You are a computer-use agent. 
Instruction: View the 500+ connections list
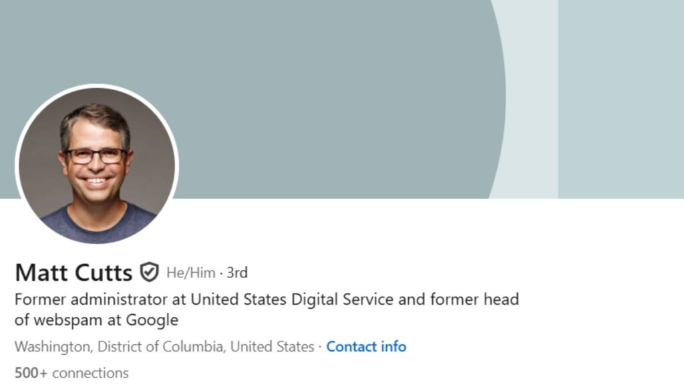[x=71, y=372]
